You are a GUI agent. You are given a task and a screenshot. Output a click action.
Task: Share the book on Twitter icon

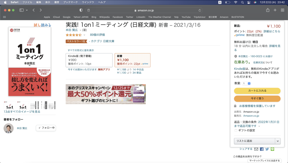(267, 149)
